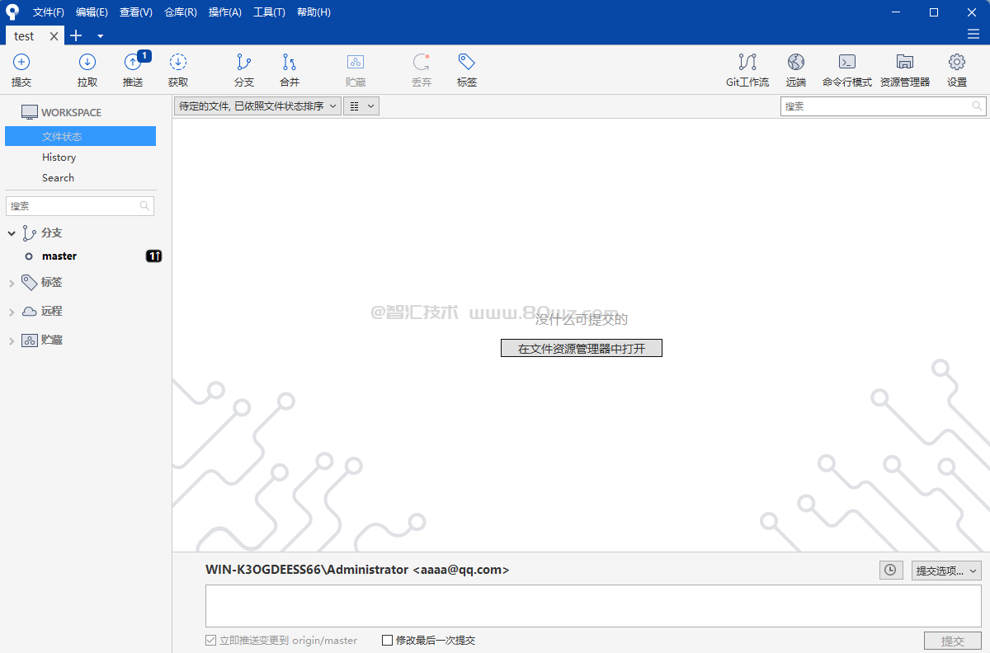Open the 分支 (Branch) tool
The image size is (990, 653).
[x=244, y=69]
